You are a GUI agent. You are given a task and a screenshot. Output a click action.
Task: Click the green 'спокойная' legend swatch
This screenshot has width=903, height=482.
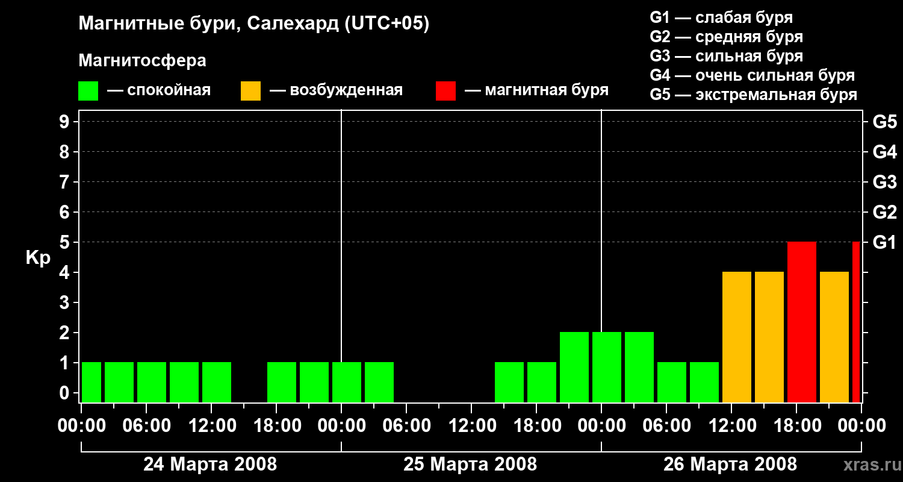tap(88, 91)
